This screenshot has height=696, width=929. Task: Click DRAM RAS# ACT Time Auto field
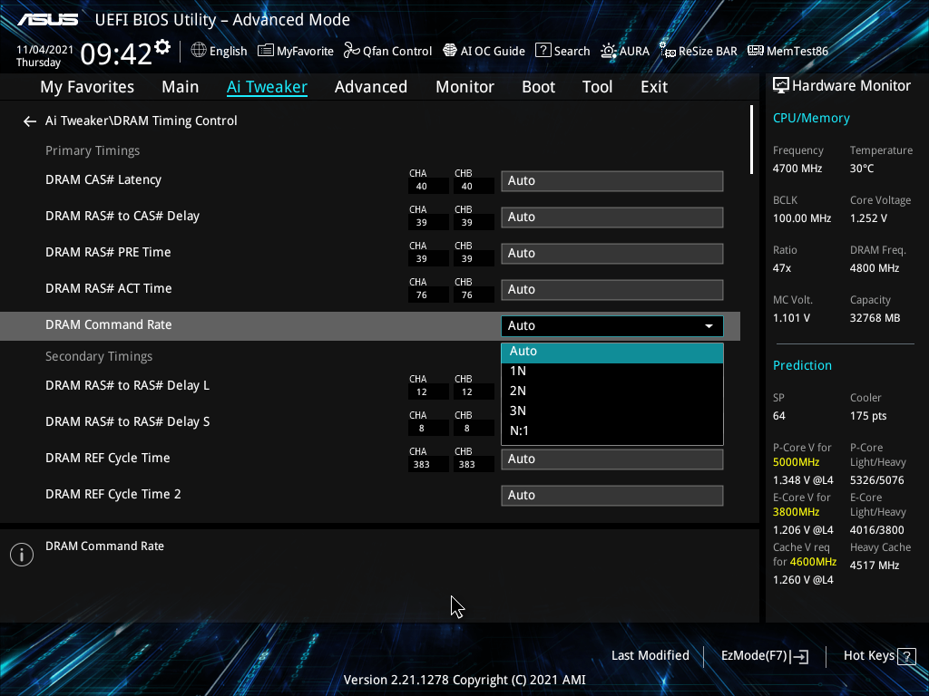point(612,289)
